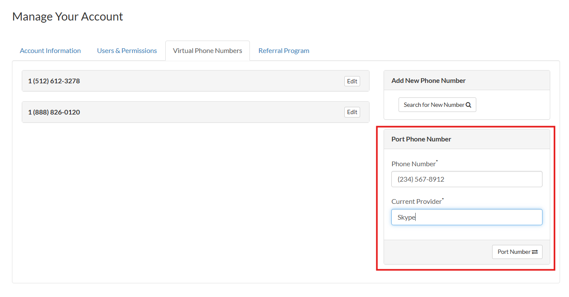Click Search for New Number button
The image size is (569, 297).
click(437, 105)
